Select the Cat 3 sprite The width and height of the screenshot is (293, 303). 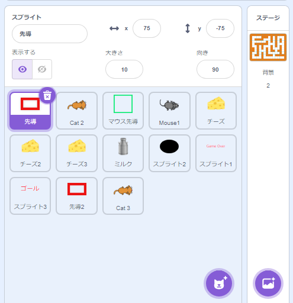click(123, 196)
